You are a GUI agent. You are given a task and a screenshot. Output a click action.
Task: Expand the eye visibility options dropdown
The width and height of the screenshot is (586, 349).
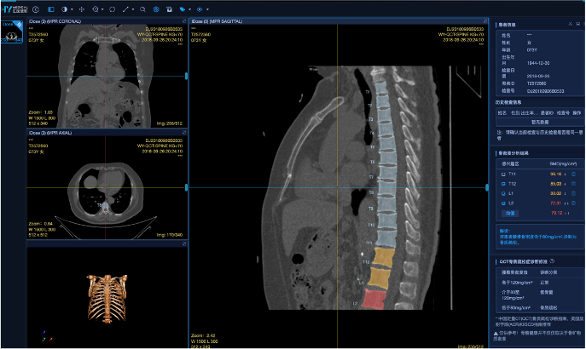(x=207, y=9)
